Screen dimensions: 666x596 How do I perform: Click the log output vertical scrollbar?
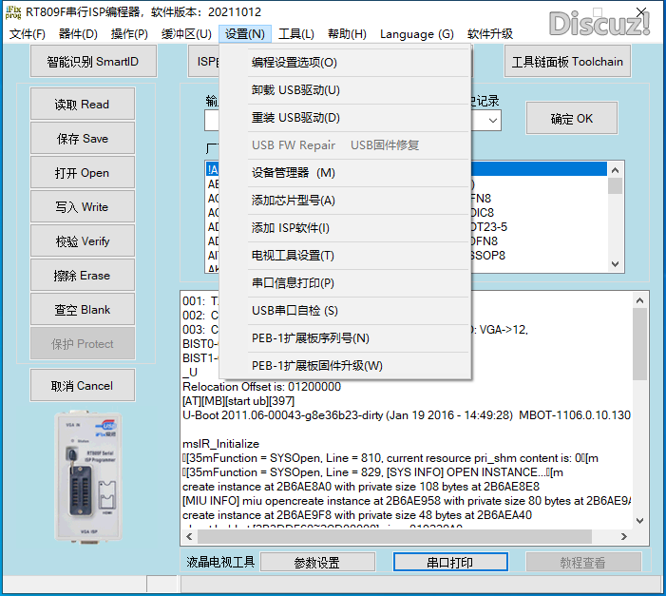(x=638, y=418)
